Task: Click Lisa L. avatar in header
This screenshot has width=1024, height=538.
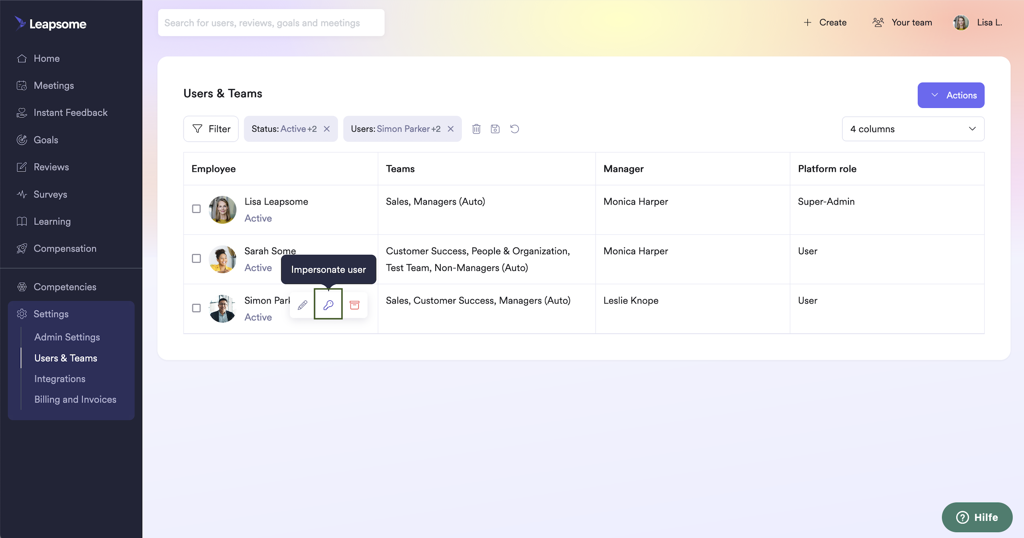Action: 961,23
